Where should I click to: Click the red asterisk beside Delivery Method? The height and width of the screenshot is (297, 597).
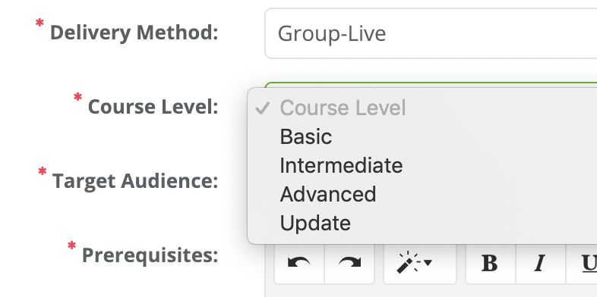[x=39, y=24]
